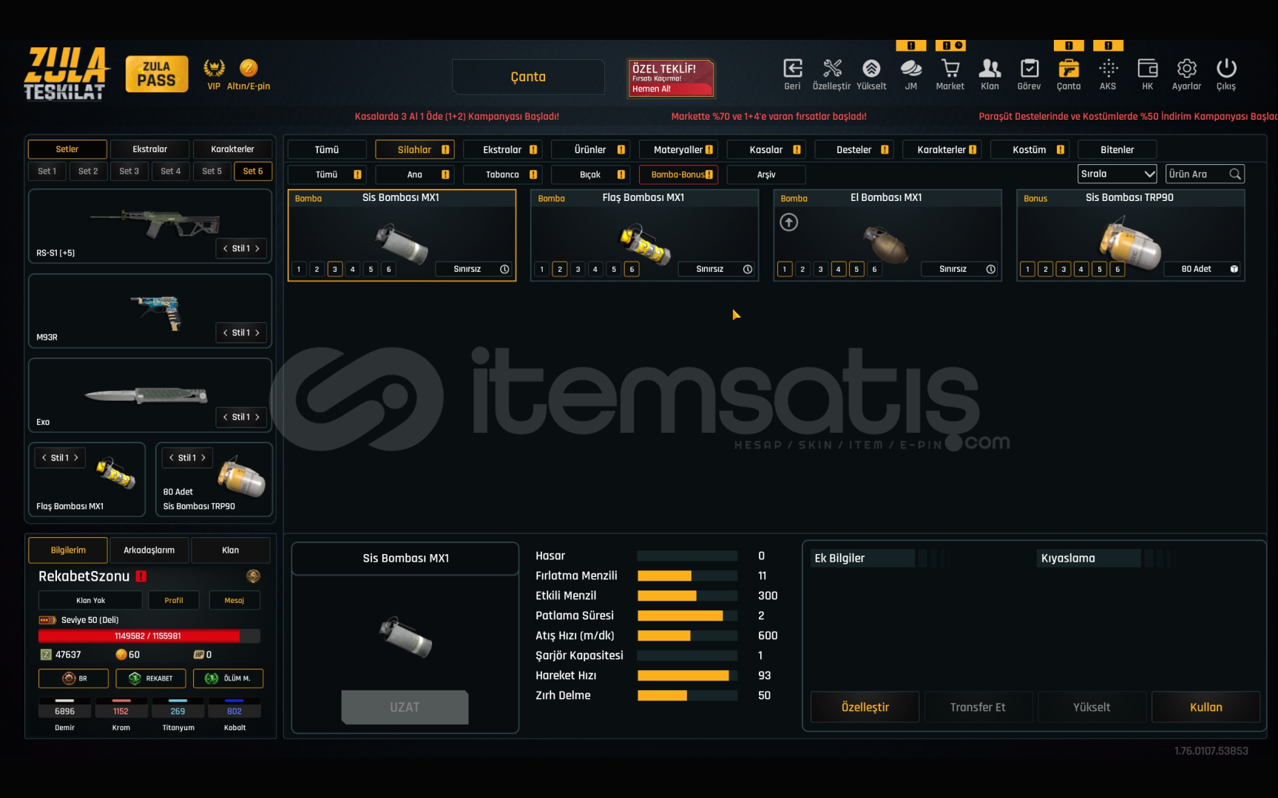Viewport: 1278px width, 798px height.
Task: Open the Özelleştir customization tools icon
Action: (x=832, y=69)
